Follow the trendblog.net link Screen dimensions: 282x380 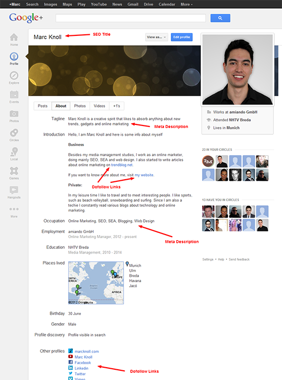click(x=122, y=165)
